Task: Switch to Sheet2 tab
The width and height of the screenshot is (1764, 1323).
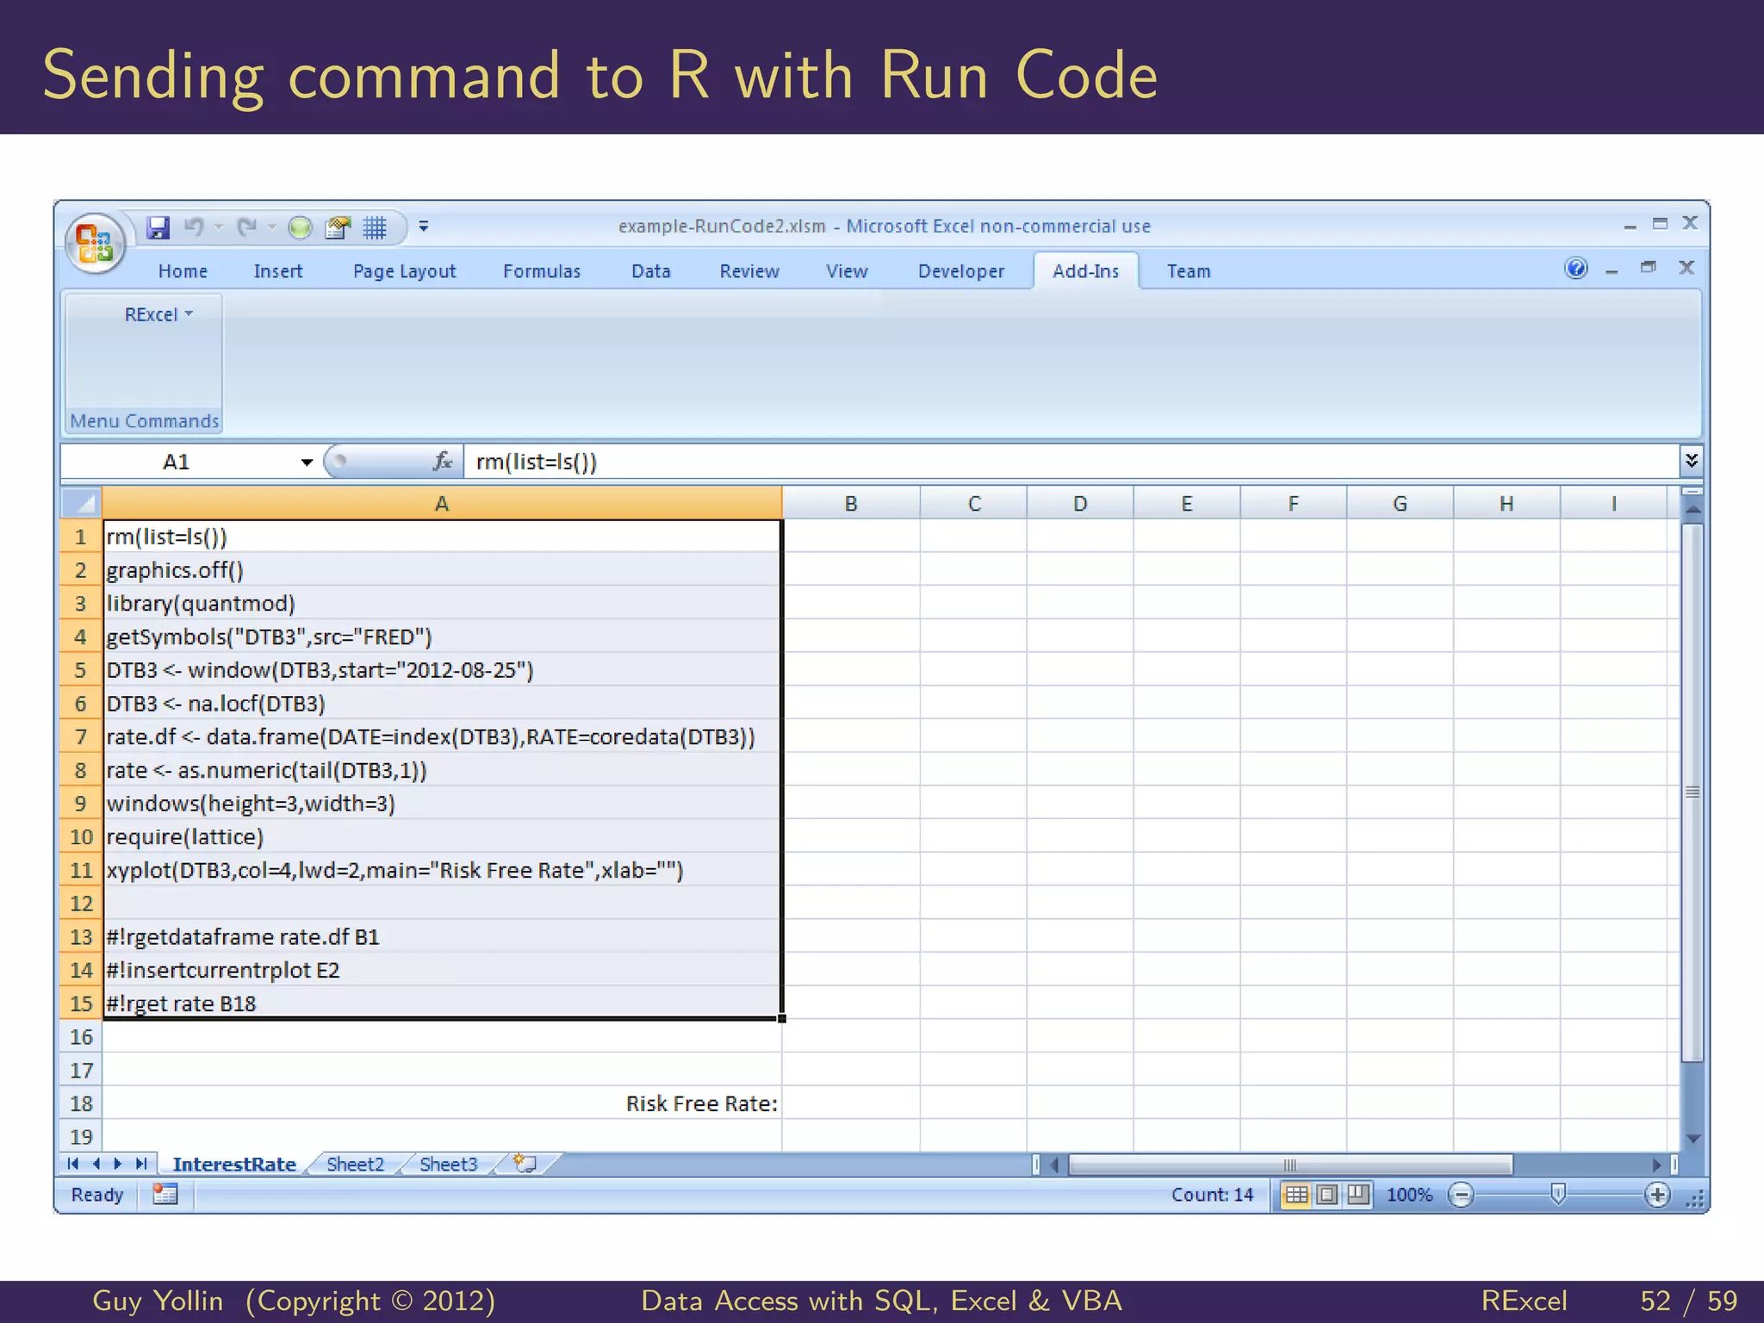Action: 355,1165
